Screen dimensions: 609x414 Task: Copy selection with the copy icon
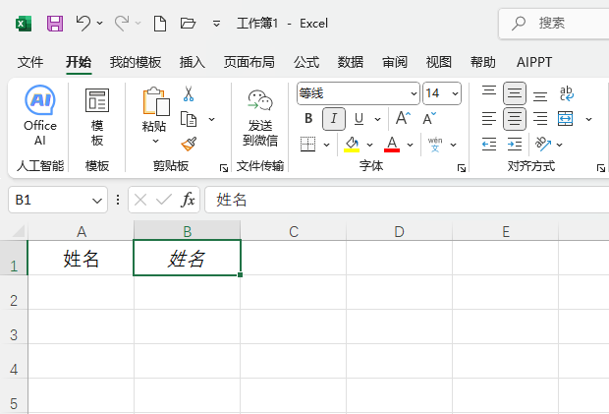coord(189,119)
